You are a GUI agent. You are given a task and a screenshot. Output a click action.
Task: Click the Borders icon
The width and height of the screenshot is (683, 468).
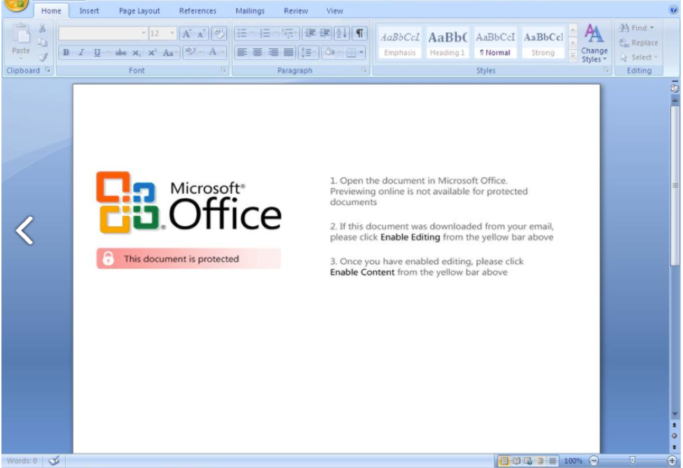(x=351, y=53)
